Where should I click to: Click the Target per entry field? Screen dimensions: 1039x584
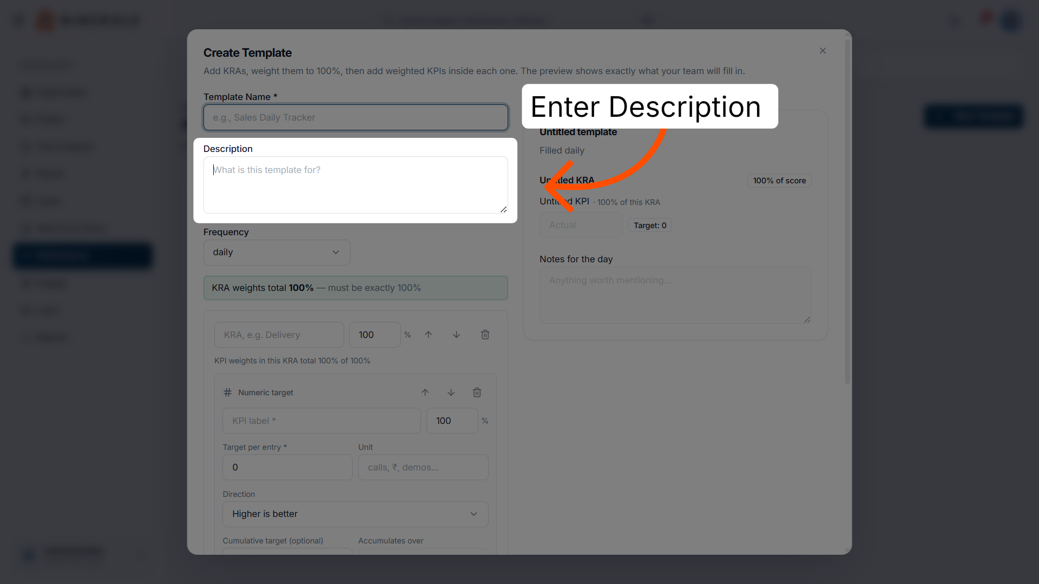click(287, 467)
